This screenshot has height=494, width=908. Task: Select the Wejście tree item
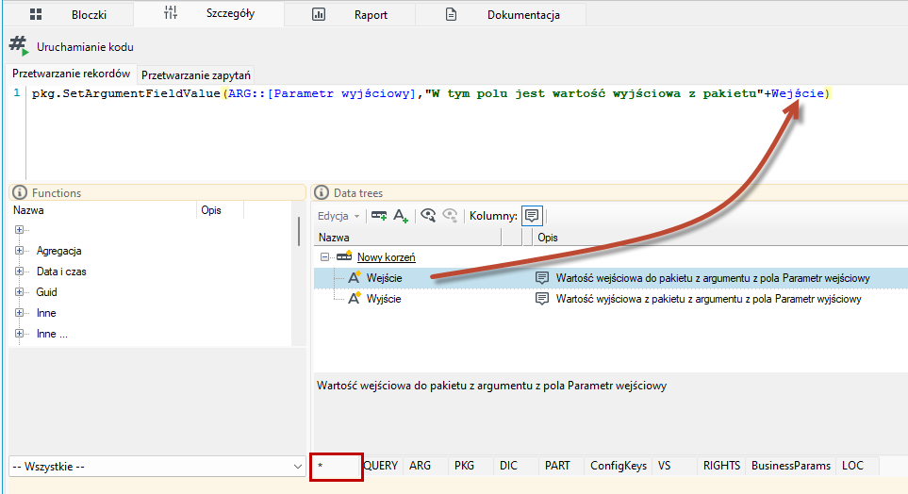(384, 278)
